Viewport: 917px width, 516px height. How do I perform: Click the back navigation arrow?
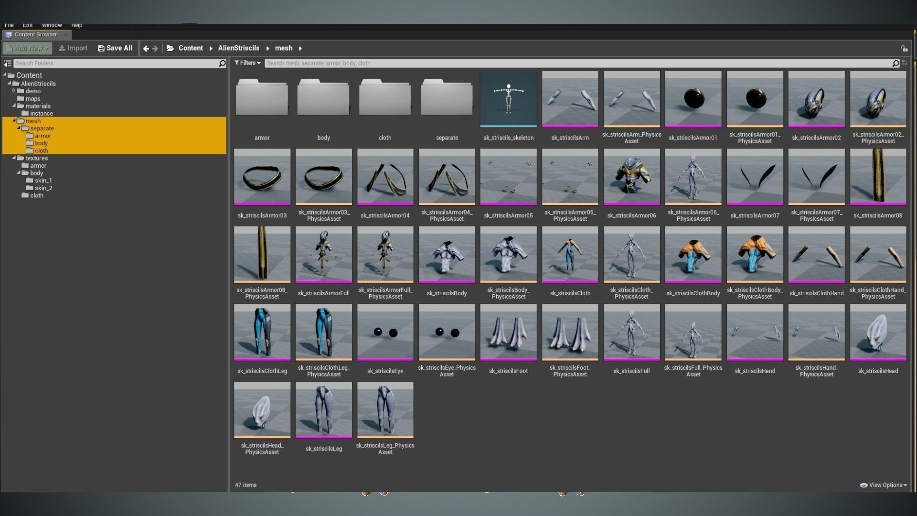click(x=146, y=48)
